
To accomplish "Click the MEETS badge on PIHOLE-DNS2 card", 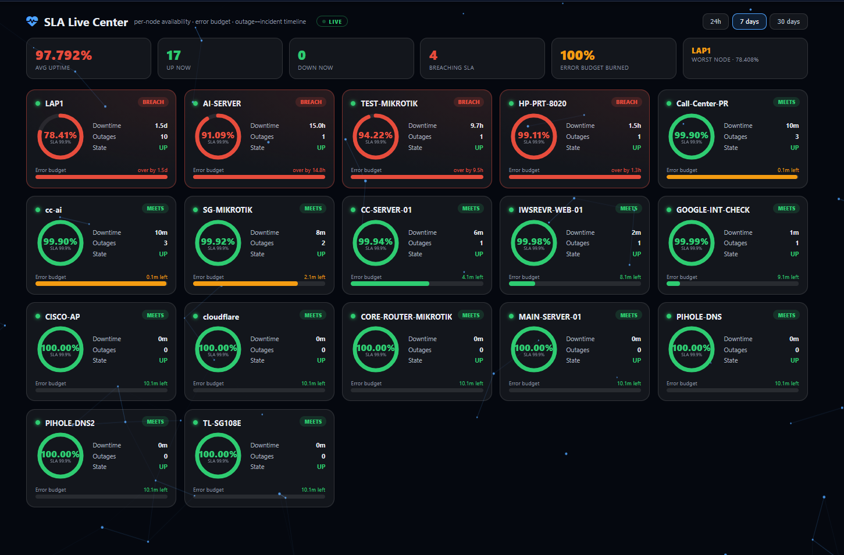I will coord(155,422).
